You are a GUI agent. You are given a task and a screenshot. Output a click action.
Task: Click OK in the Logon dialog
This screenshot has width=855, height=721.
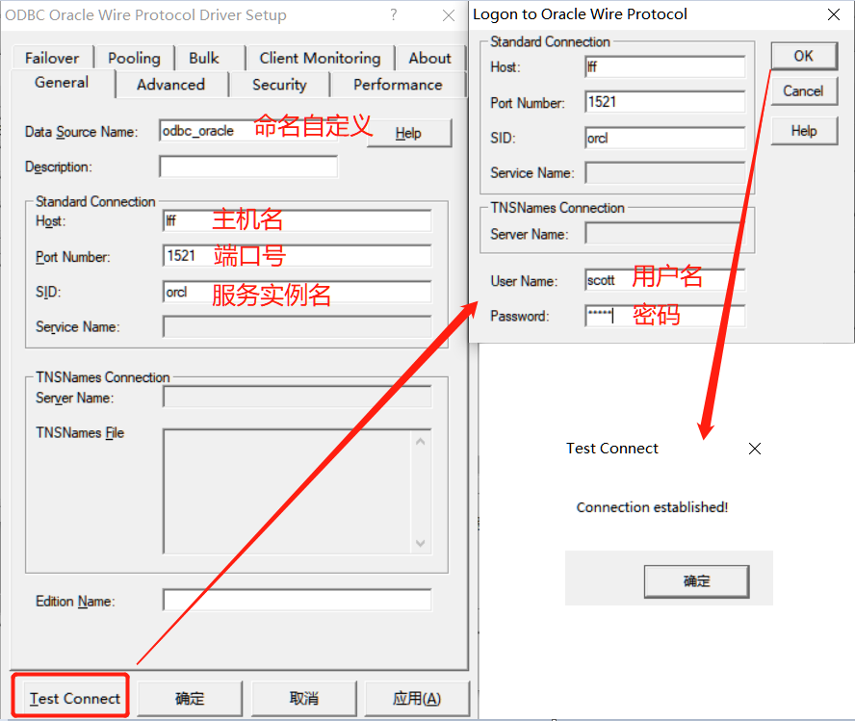(804, 56)
